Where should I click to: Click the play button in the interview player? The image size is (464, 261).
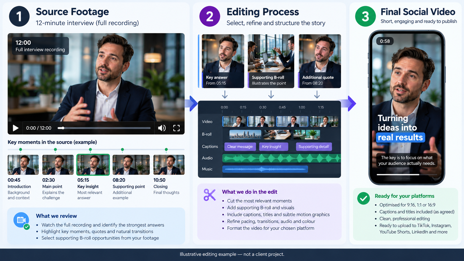pos(16,128)
